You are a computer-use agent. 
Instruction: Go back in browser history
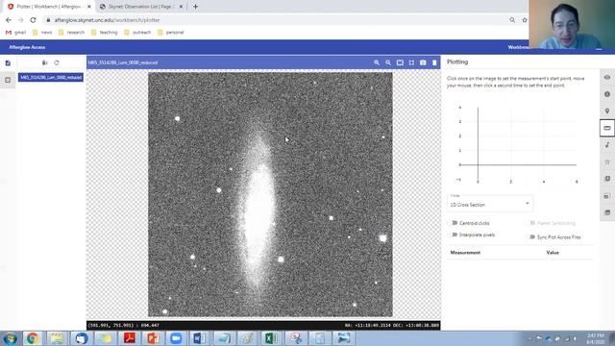(9, 20)
